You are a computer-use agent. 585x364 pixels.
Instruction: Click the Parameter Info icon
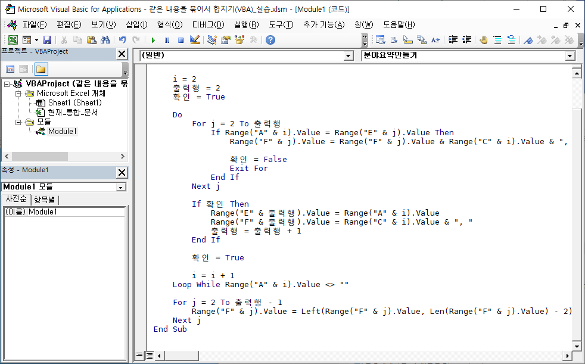click(x=422, y=40)
